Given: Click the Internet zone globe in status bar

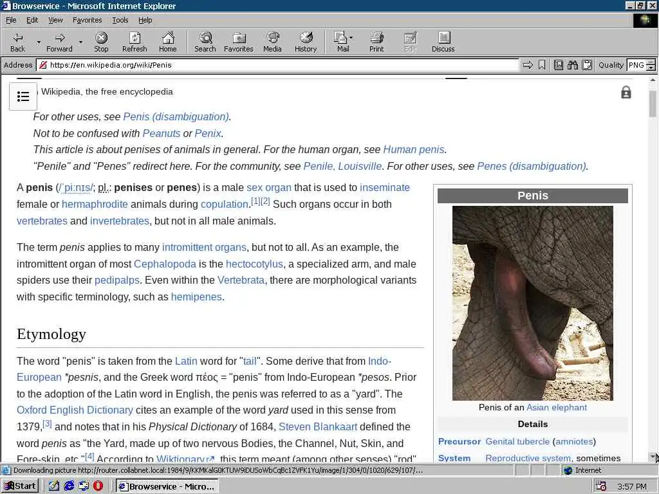Looking at the screenshot, I should click(x=568, y=470).
